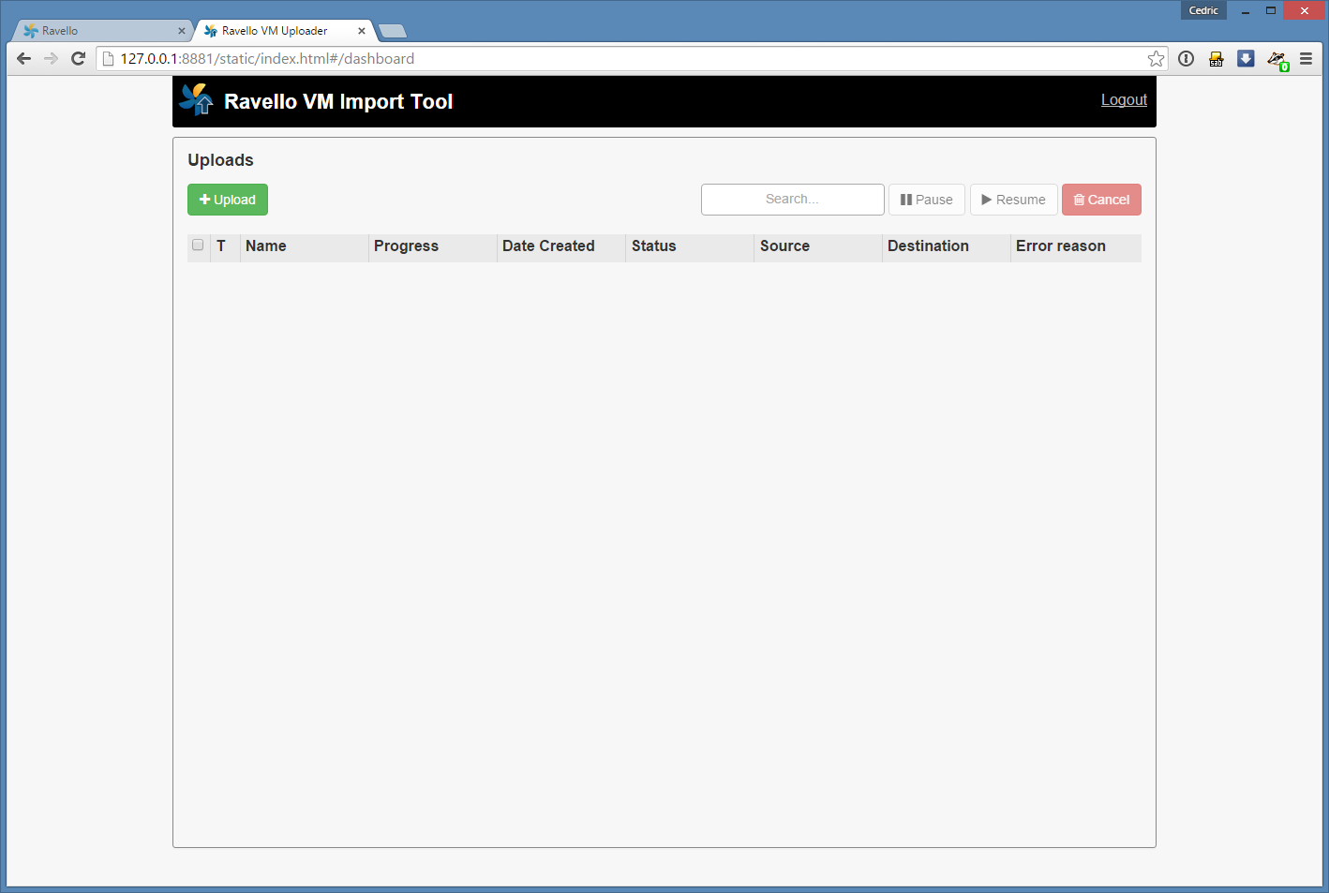Click the browser back arrow
Screen dimensions: 1329x893
[x=24, y=59]
